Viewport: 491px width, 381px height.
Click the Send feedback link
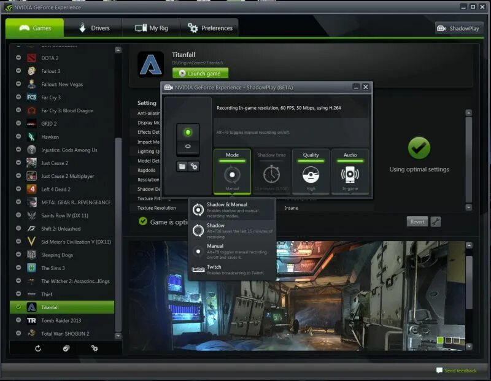coord(460,371)
